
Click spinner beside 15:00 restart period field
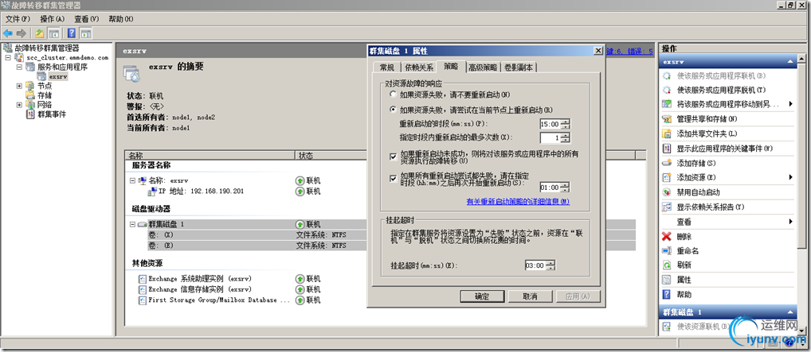point(565,124)
